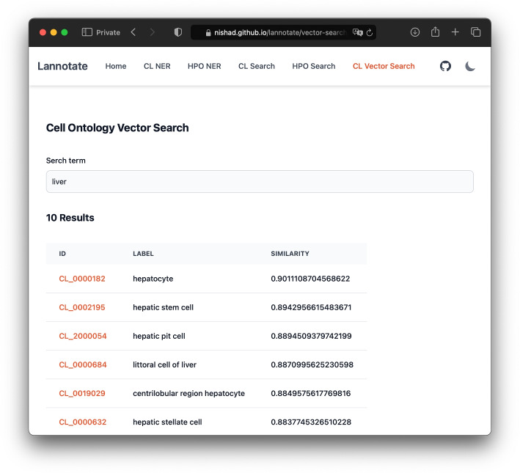Click the translate icon in address bar

click(x=357, y=32)
